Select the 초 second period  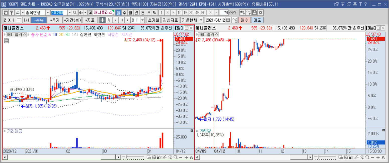click(x=149, y=13)
